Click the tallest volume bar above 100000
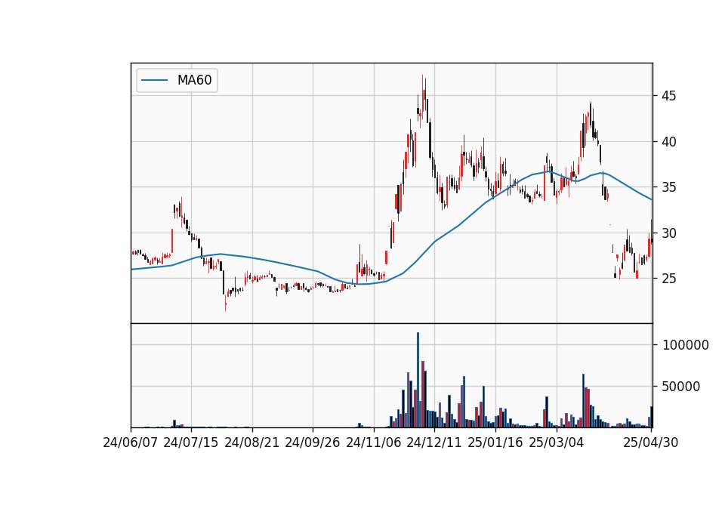The image size is (725, 521). point(418,380)
